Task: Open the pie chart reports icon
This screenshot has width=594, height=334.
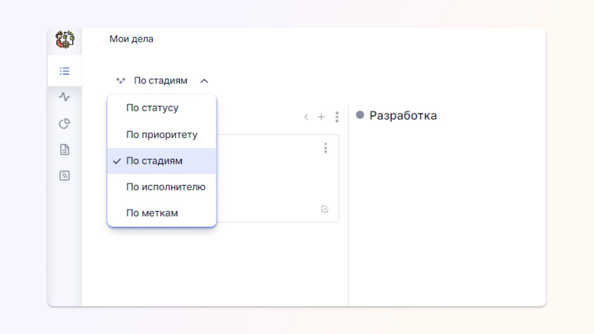Action: [x=65, y=124]
